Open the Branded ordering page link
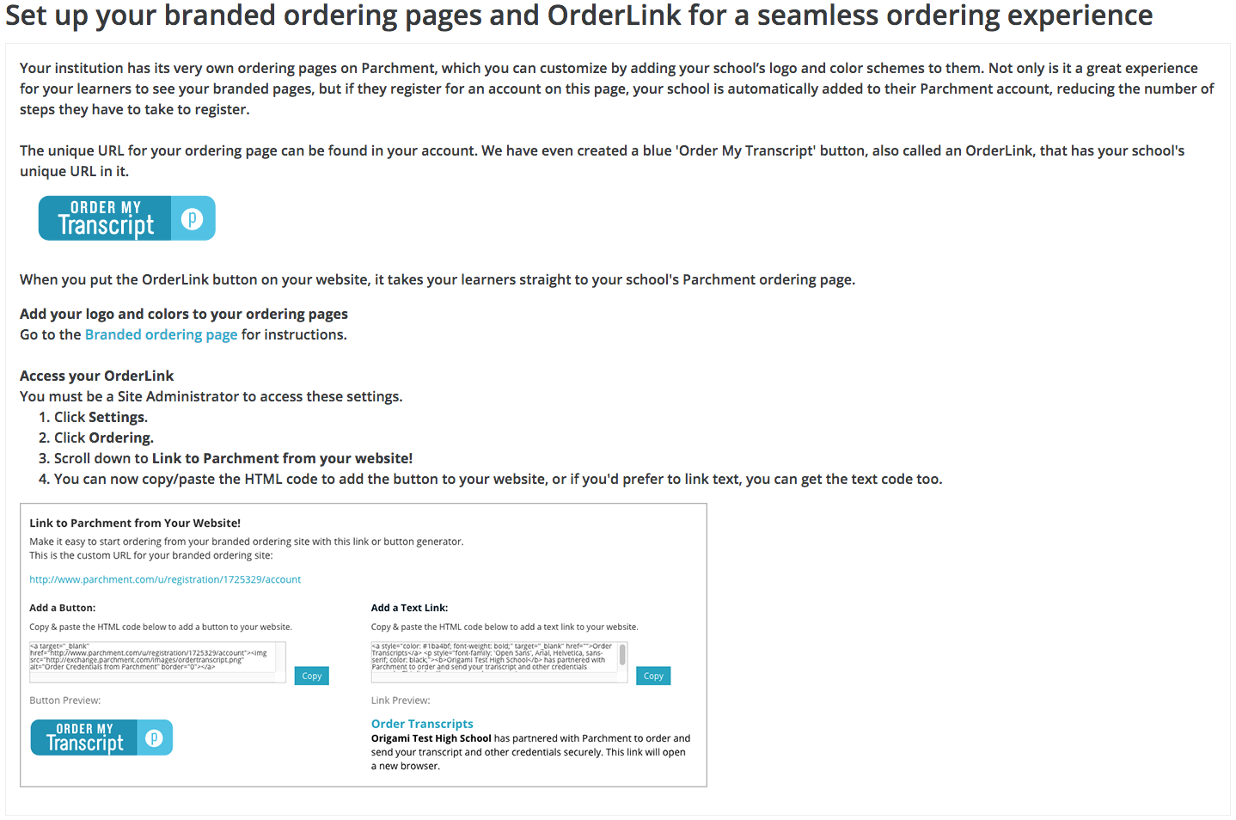Viewport: 1236px width, 820px height. coord(161,334)
